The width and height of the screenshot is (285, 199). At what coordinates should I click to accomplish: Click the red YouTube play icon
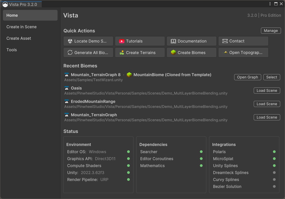click(121, 41)
